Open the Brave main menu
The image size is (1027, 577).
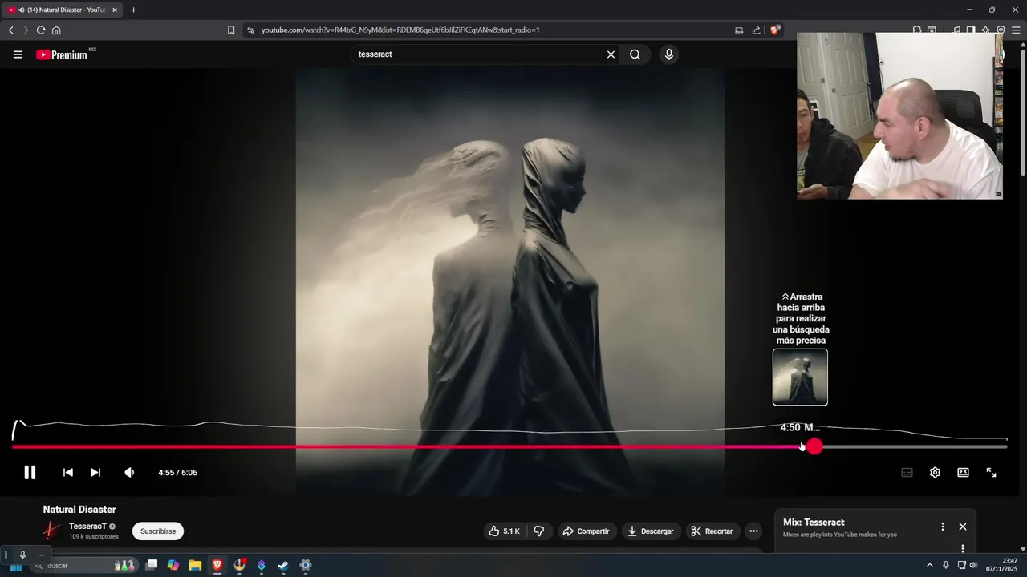1016,30
